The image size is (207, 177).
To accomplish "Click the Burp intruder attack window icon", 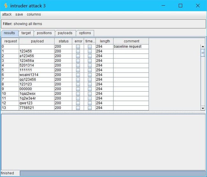I will pyautogui.click(x=6, y=6).
